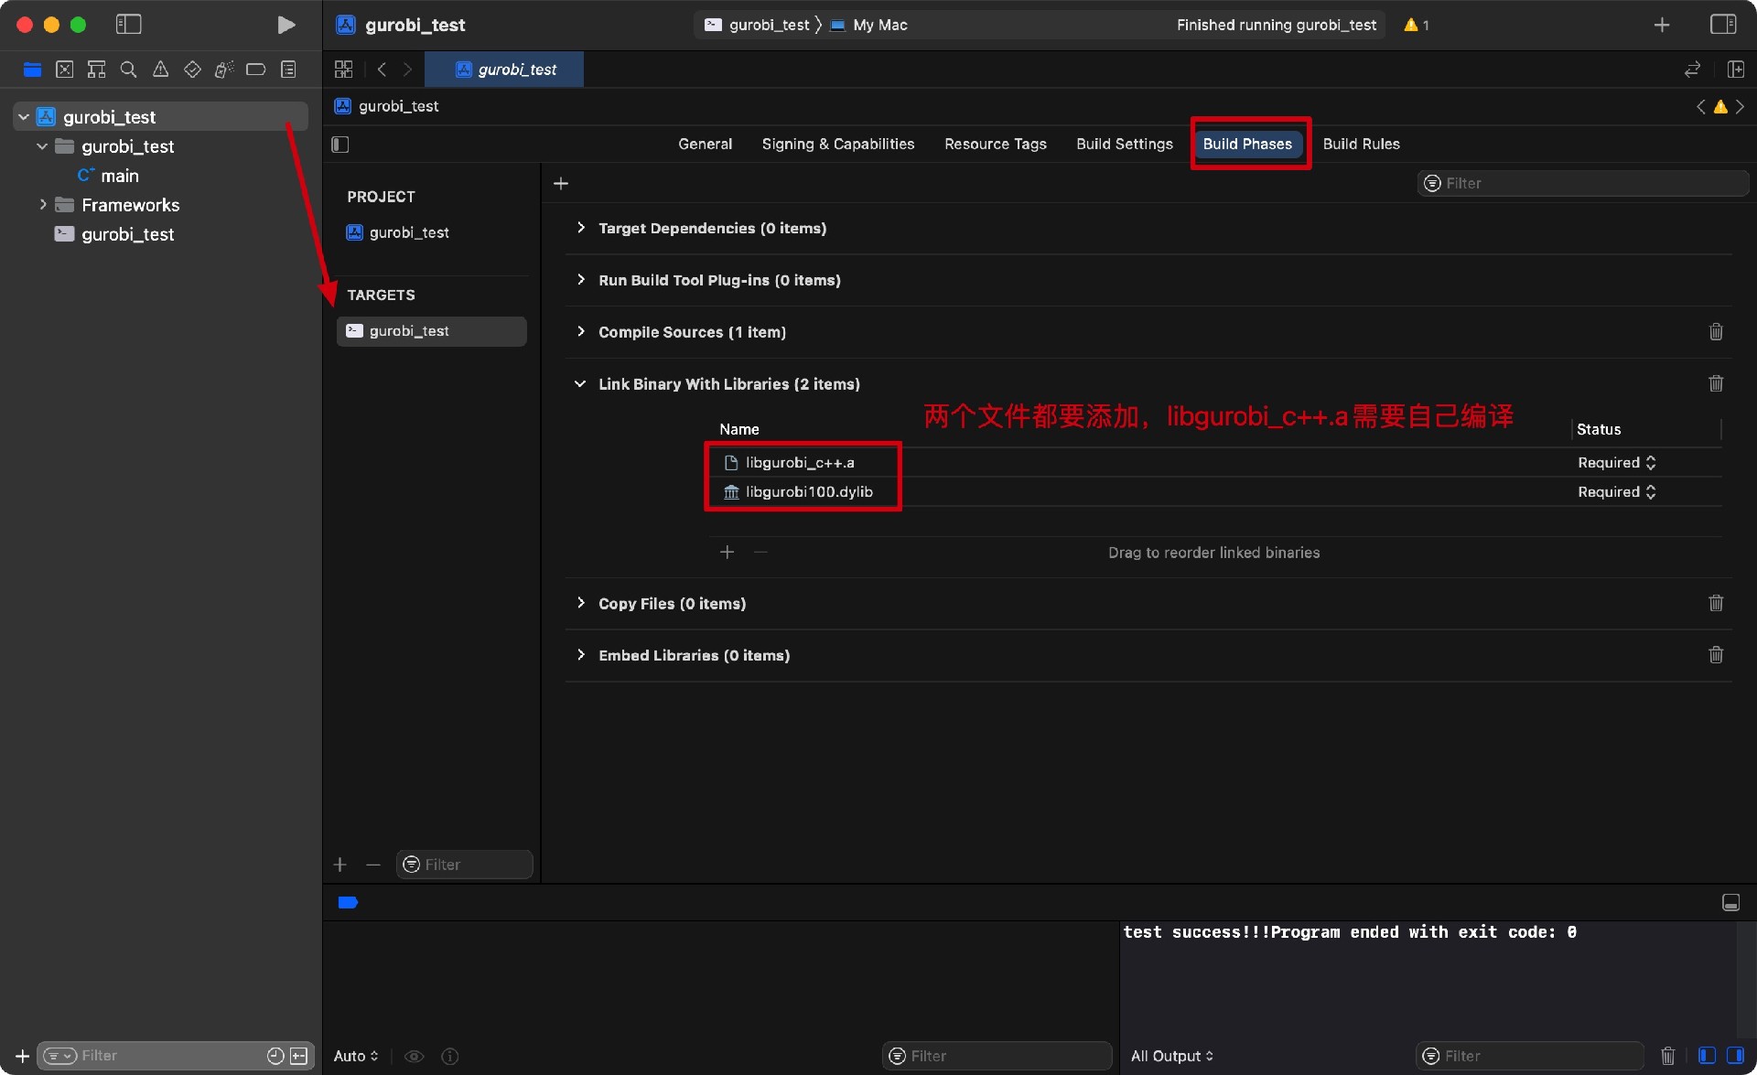Add editor on right
Viewport: 1757px width, 1075px height.
point(1735,70)
